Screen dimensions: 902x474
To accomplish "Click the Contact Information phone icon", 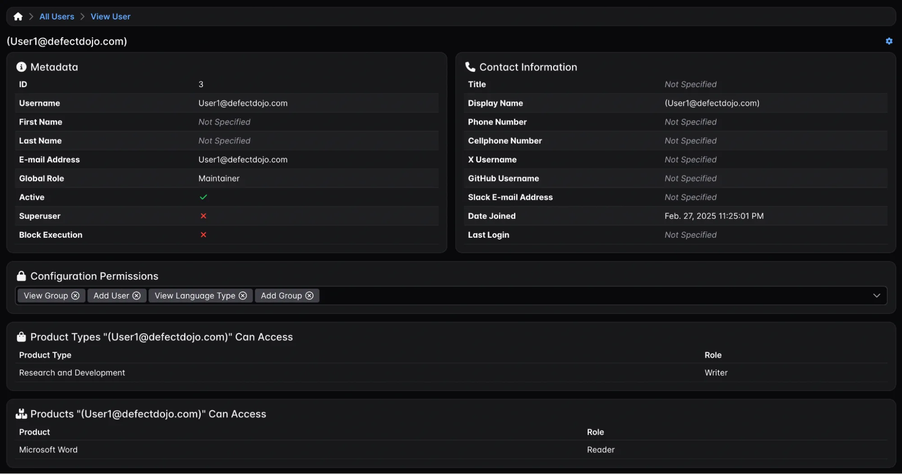I will click(x=470, y=67).
